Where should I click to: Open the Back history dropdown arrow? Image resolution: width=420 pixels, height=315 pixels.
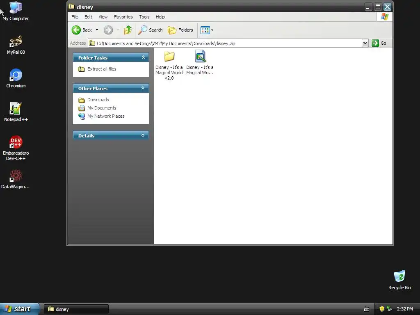pos(97,30)
